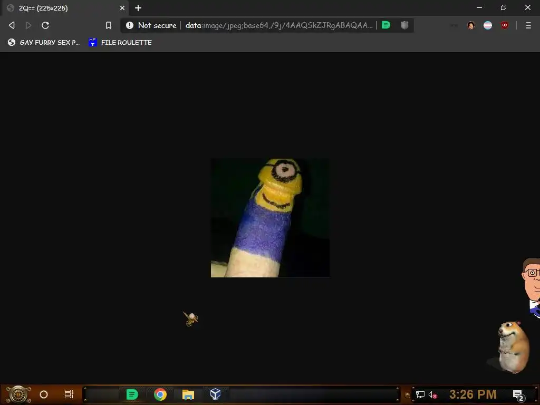The height and width of the screenshot is (405, 540).
Task: Minimize the browser window
Action: (479, 7)
